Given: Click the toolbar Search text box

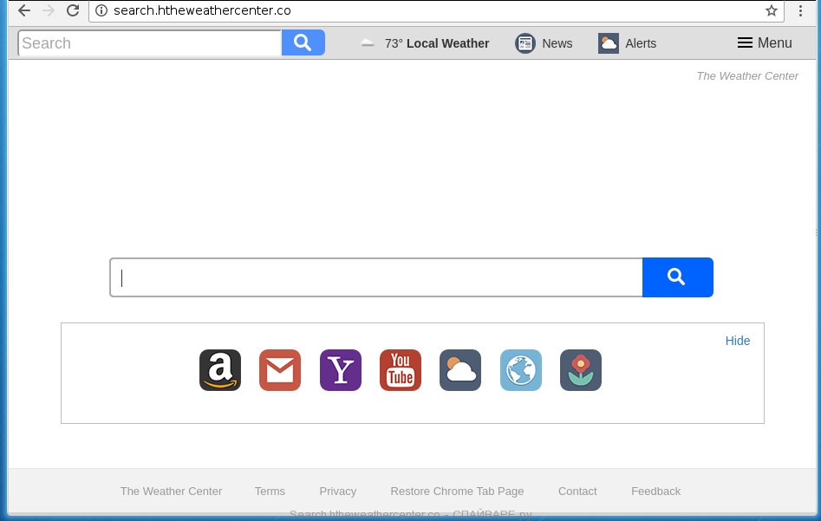Looking at the screenshot, I should (x=150, y=43).
